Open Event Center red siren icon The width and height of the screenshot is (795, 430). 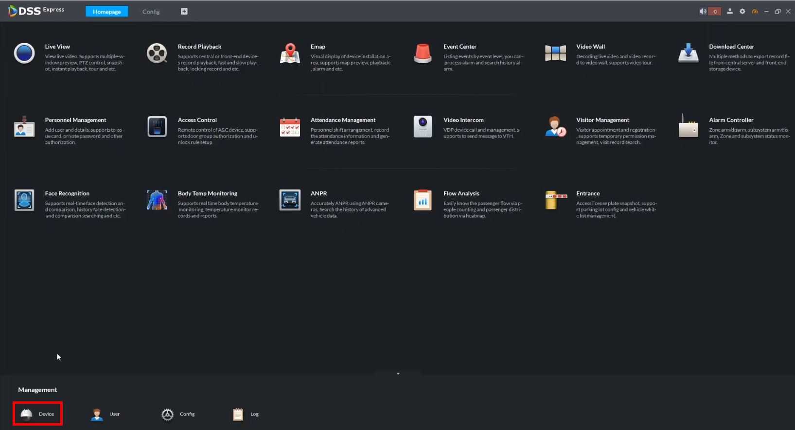[x=423, y=53]
